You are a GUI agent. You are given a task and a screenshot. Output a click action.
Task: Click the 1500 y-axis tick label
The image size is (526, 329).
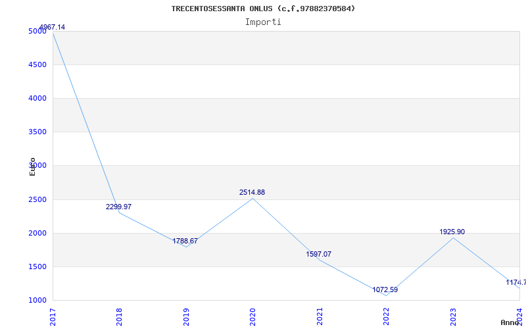[37, 267]
